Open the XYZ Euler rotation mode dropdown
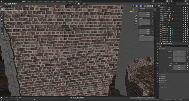 point(179,63)
